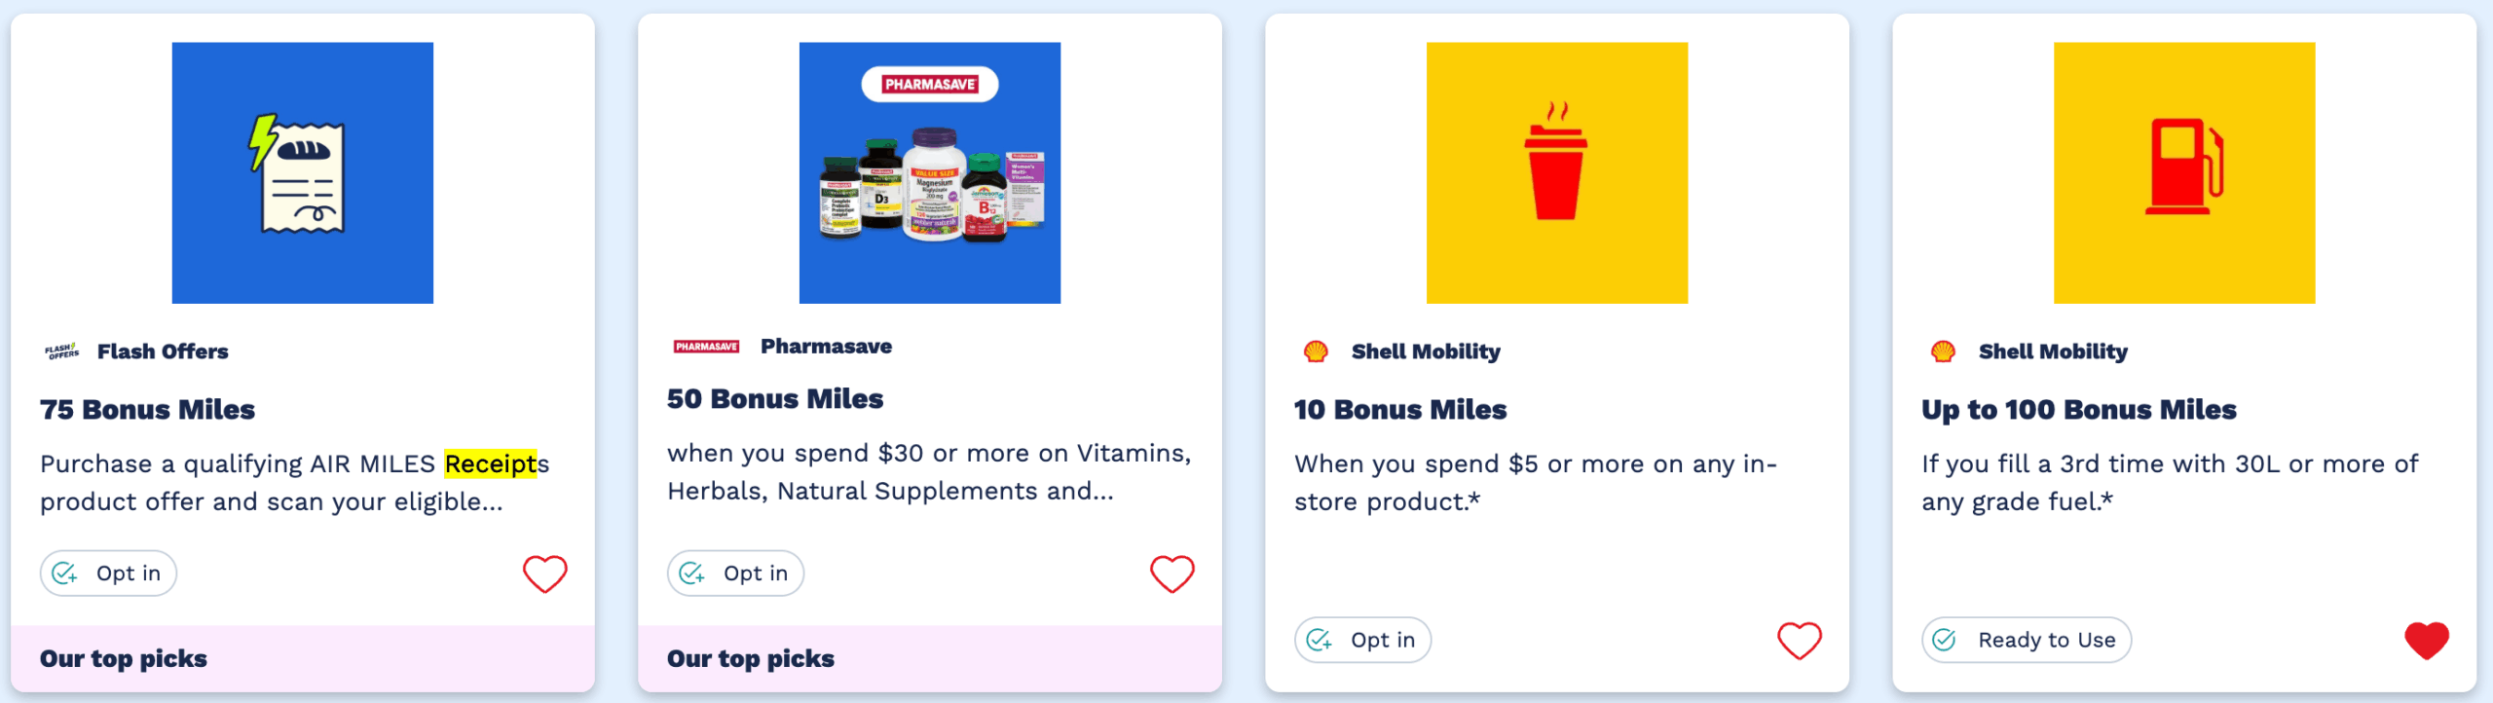The image size is (2493, 703).
Task: Click the red coffee cup offer image
Action: [x=1557, y=172]
